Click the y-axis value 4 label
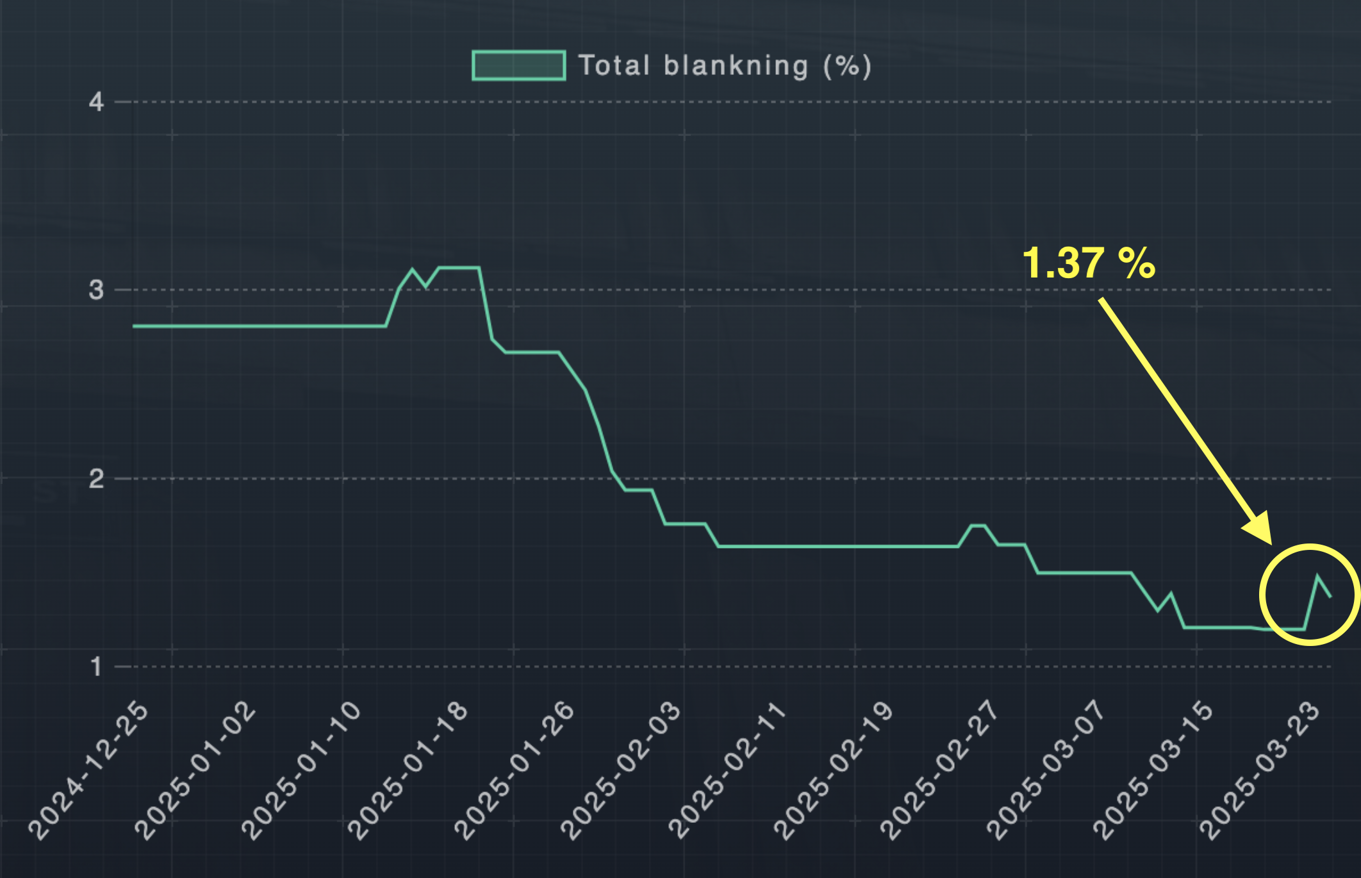Image resolution: width=1361 pixels, height=878 pixels. click(96, 102)
